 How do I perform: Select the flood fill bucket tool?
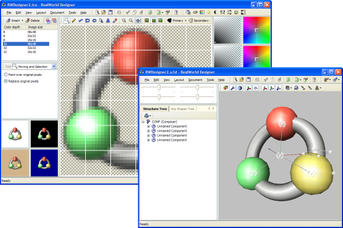(101, 21)
